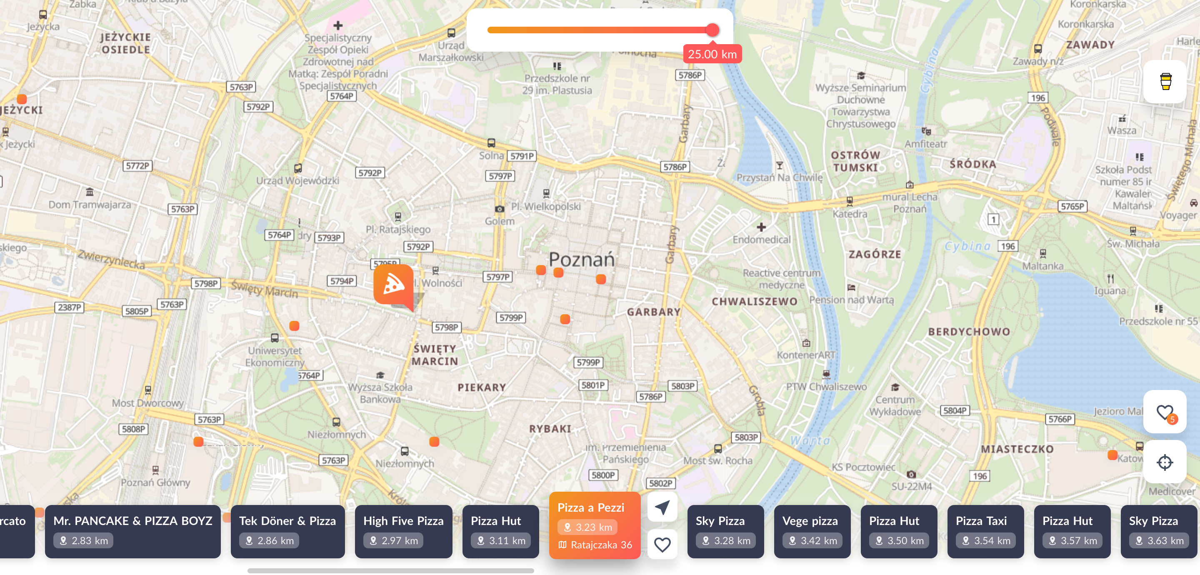Select the Tek Döner & Pizza card

[x=287, y=531]
